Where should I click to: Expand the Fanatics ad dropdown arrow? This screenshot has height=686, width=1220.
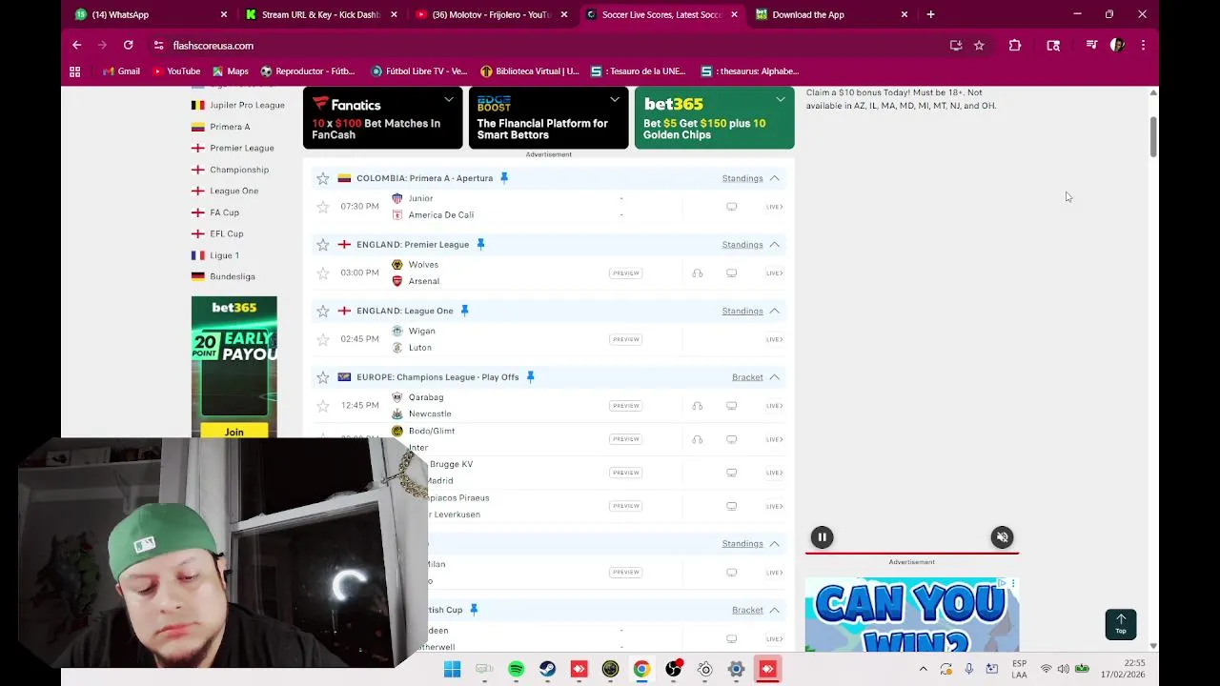[449, 99]
